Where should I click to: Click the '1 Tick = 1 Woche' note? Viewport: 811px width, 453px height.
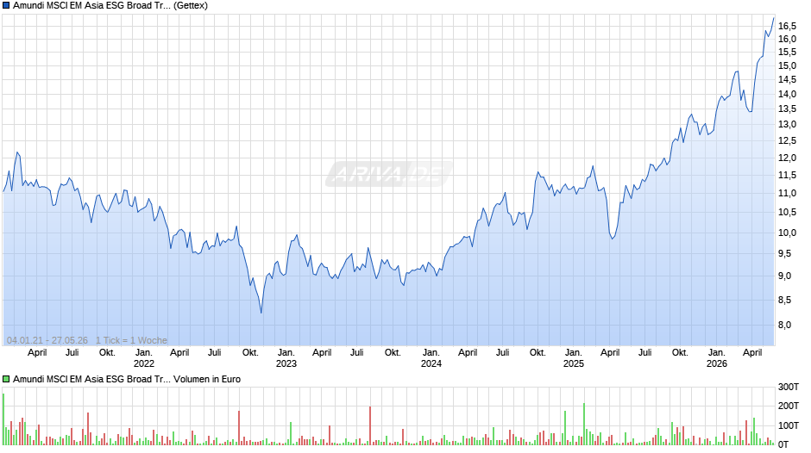(131, 340)
